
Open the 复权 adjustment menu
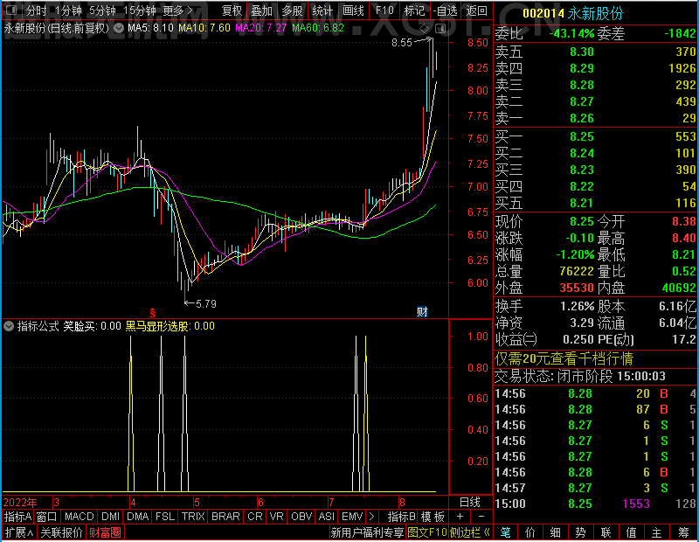pyautogui.click(x=232, y=10)
